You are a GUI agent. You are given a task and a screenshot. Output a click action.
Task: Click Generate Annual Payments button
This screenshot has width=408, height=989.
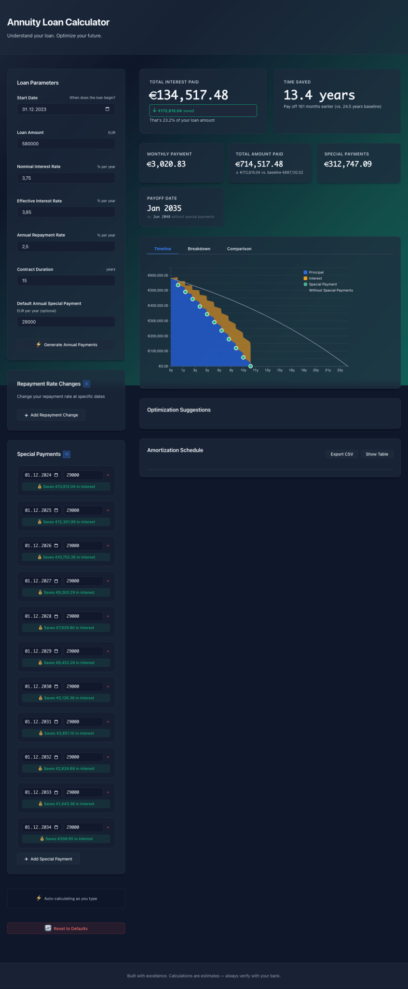[66, 345]
